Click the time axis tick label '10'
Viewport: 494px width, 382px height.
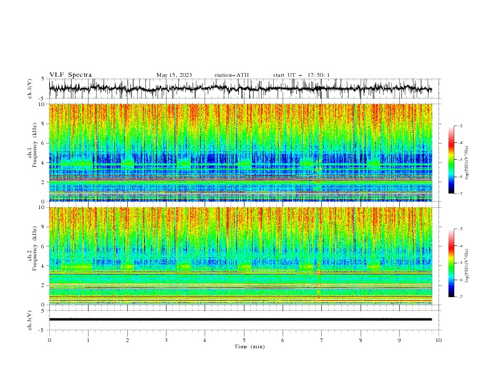[x=438, y=340]
